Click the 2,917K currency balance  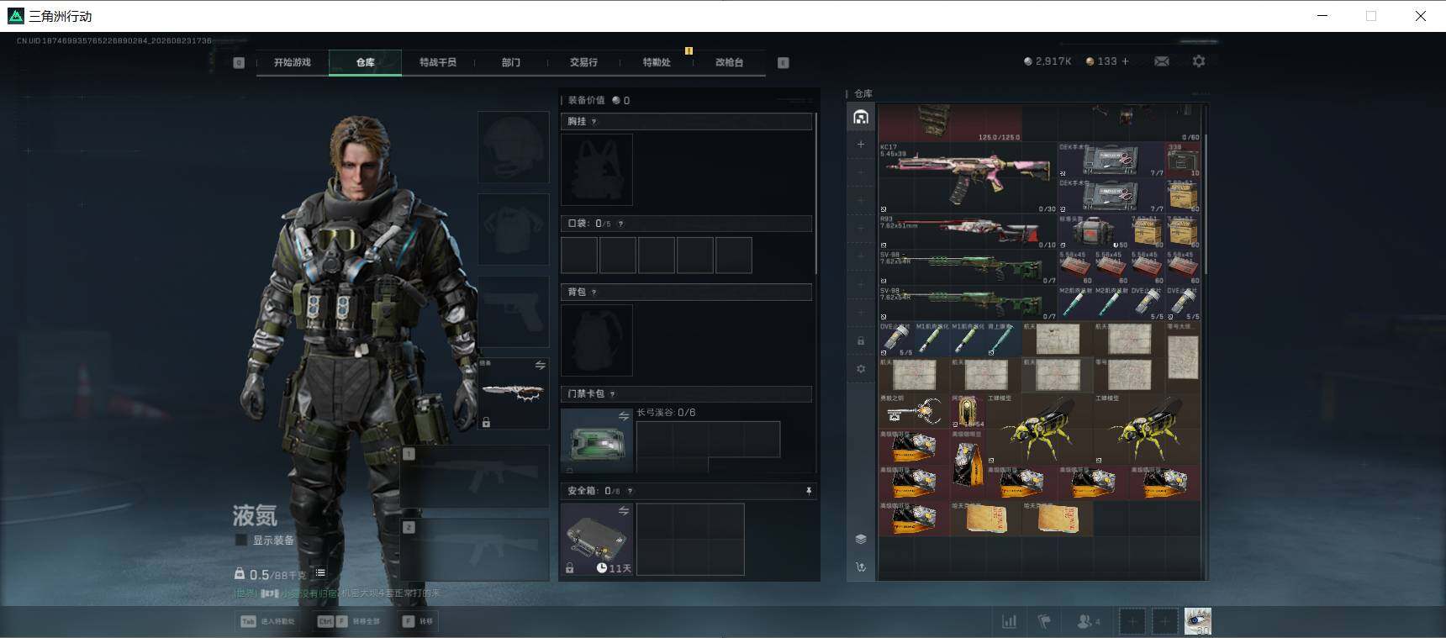pos(1048,61)
